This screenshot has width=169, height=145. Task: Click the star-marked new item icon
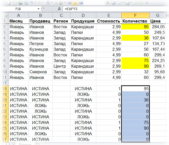(61, 3)
